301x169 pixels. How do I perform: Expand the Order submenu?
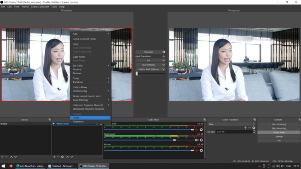pos(90,78)
